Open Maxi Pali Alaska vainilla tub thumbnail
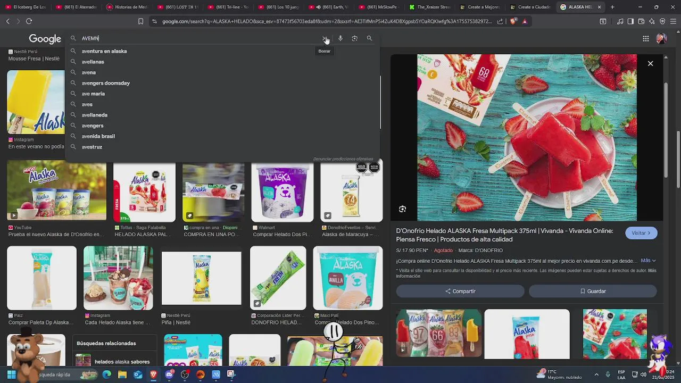The height and width of the screenshot is (383, 681). [347, 278]
